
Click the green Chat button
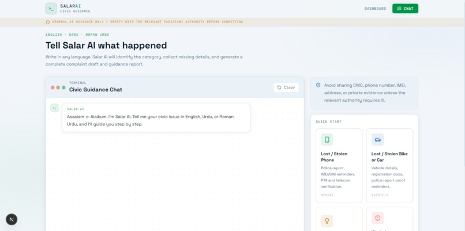(x=405, y=9)
